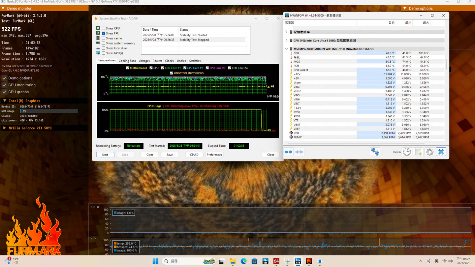Screen dimensions: 475x267
Task: Close HWiNFO sensors with the blue X icon
Action: [x=441, y=152]
